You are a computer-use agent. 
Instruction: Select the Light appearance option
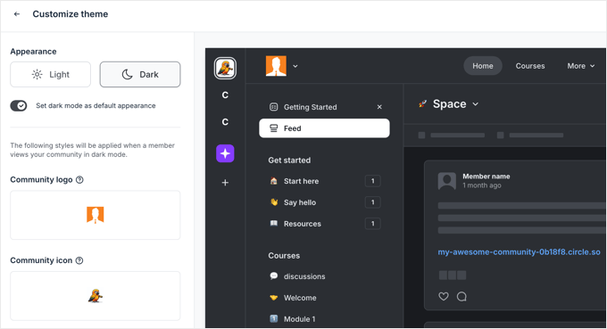[x=50, y=74]
